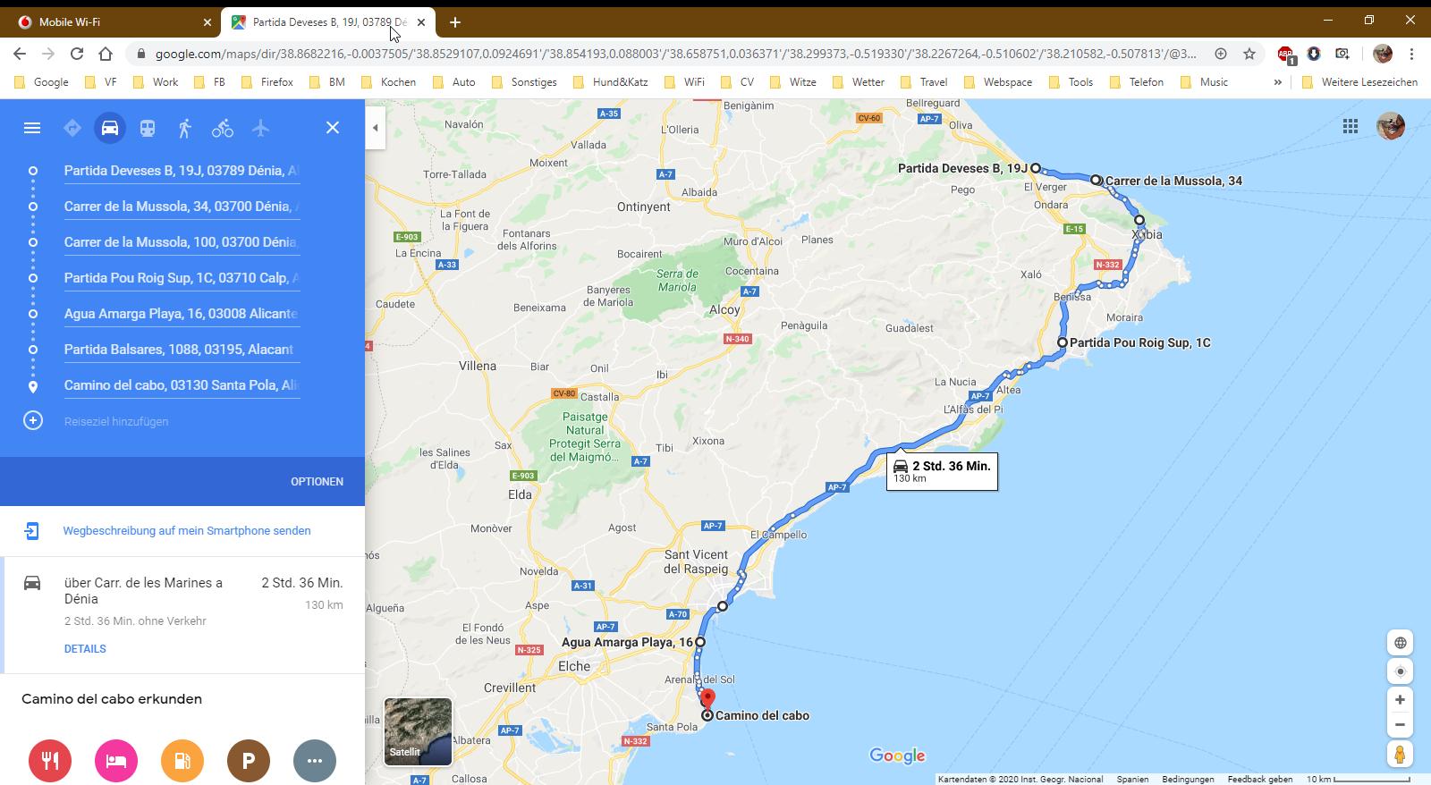Edit the Agua Amarga Playa stop field
The width and height of the screenshot is (1431, 785).
click(182, 314)
